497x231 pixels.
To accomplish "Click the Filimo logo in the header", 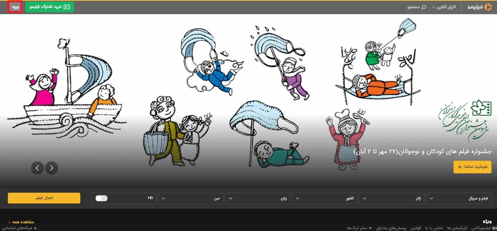I will pos(480,7).
